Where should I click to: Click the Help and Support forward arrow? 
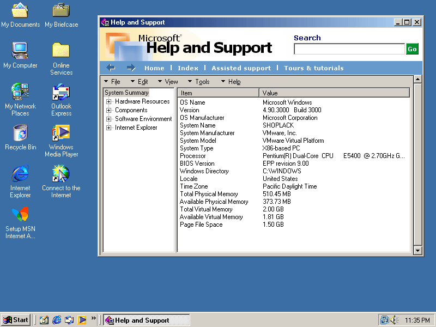click(x=131, y=68)
